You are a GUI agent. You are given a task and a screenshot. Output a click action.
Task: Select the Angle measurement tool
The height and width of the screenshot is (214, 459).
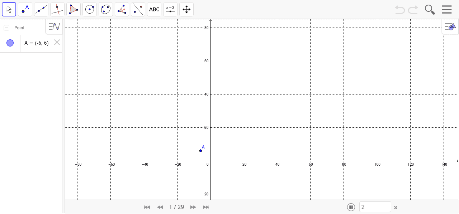click(122, 9)
